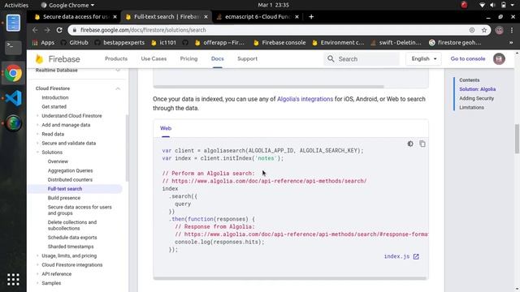The height and width of the screenshot is (292, 520).
Task: Open Files app in the dock
Action: [x=13, y=23]
